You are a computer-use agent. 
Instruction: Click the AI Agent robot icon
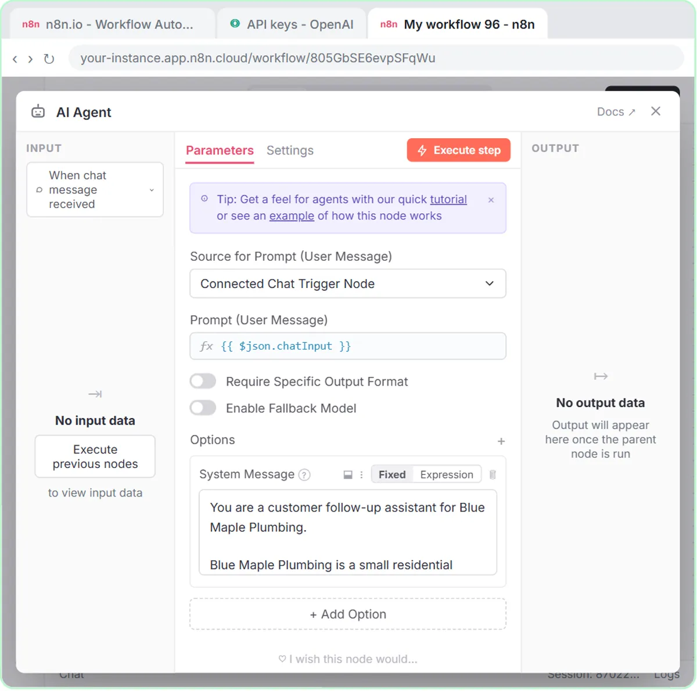point(38,112)
